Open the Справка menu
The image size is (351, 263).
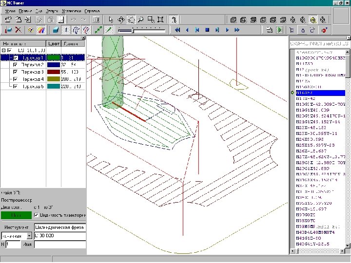92,10
